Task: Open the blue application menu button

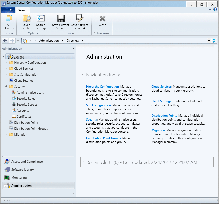Action: pyautogui.click(x=8, y=10)
